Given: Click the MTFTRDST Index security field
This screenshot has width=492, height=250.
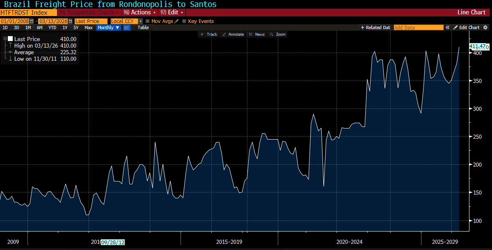Looking at the screenshot, I should [x=29, y=13].
